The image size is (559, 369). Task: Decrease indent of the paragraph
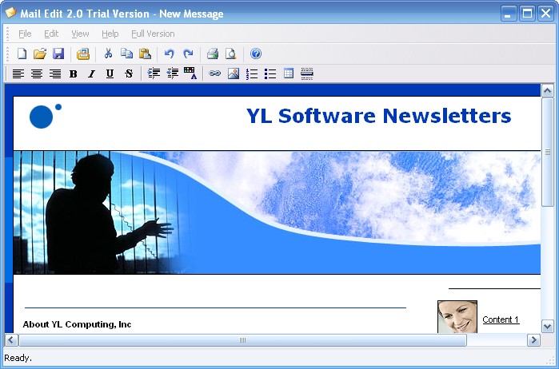click(173, 73)
